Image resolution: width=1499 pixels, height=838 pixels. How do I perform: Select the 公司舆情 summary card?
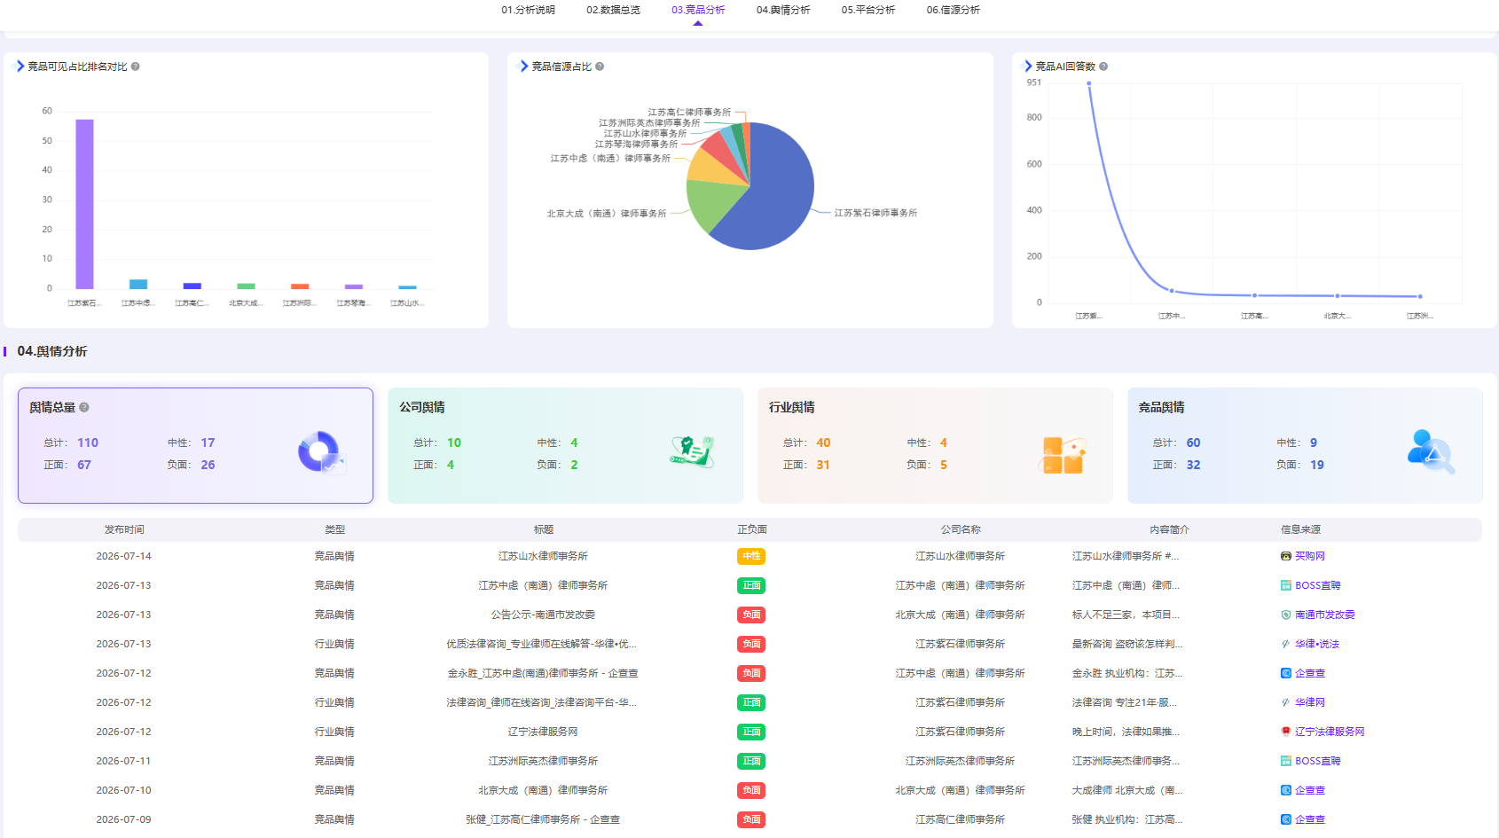[x=565, y=445]
